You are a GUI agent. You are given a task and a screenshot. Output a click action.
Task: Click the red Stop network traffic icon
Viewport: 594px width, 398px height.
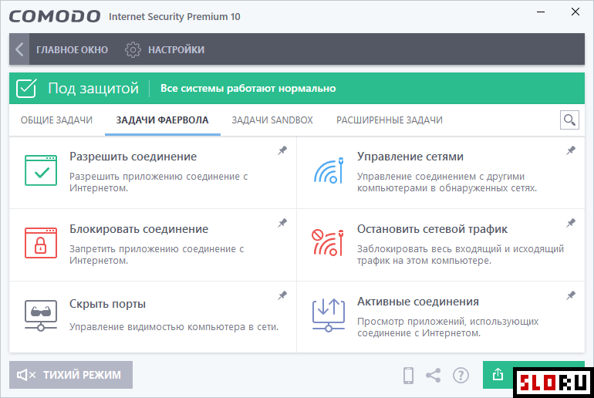328,243
